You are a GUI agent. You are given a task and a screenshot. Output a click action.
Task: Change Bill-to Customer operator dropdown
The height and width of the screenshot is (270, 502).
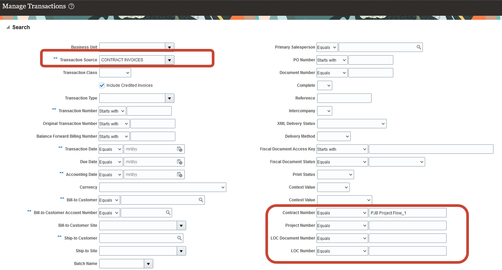[109, 200]
